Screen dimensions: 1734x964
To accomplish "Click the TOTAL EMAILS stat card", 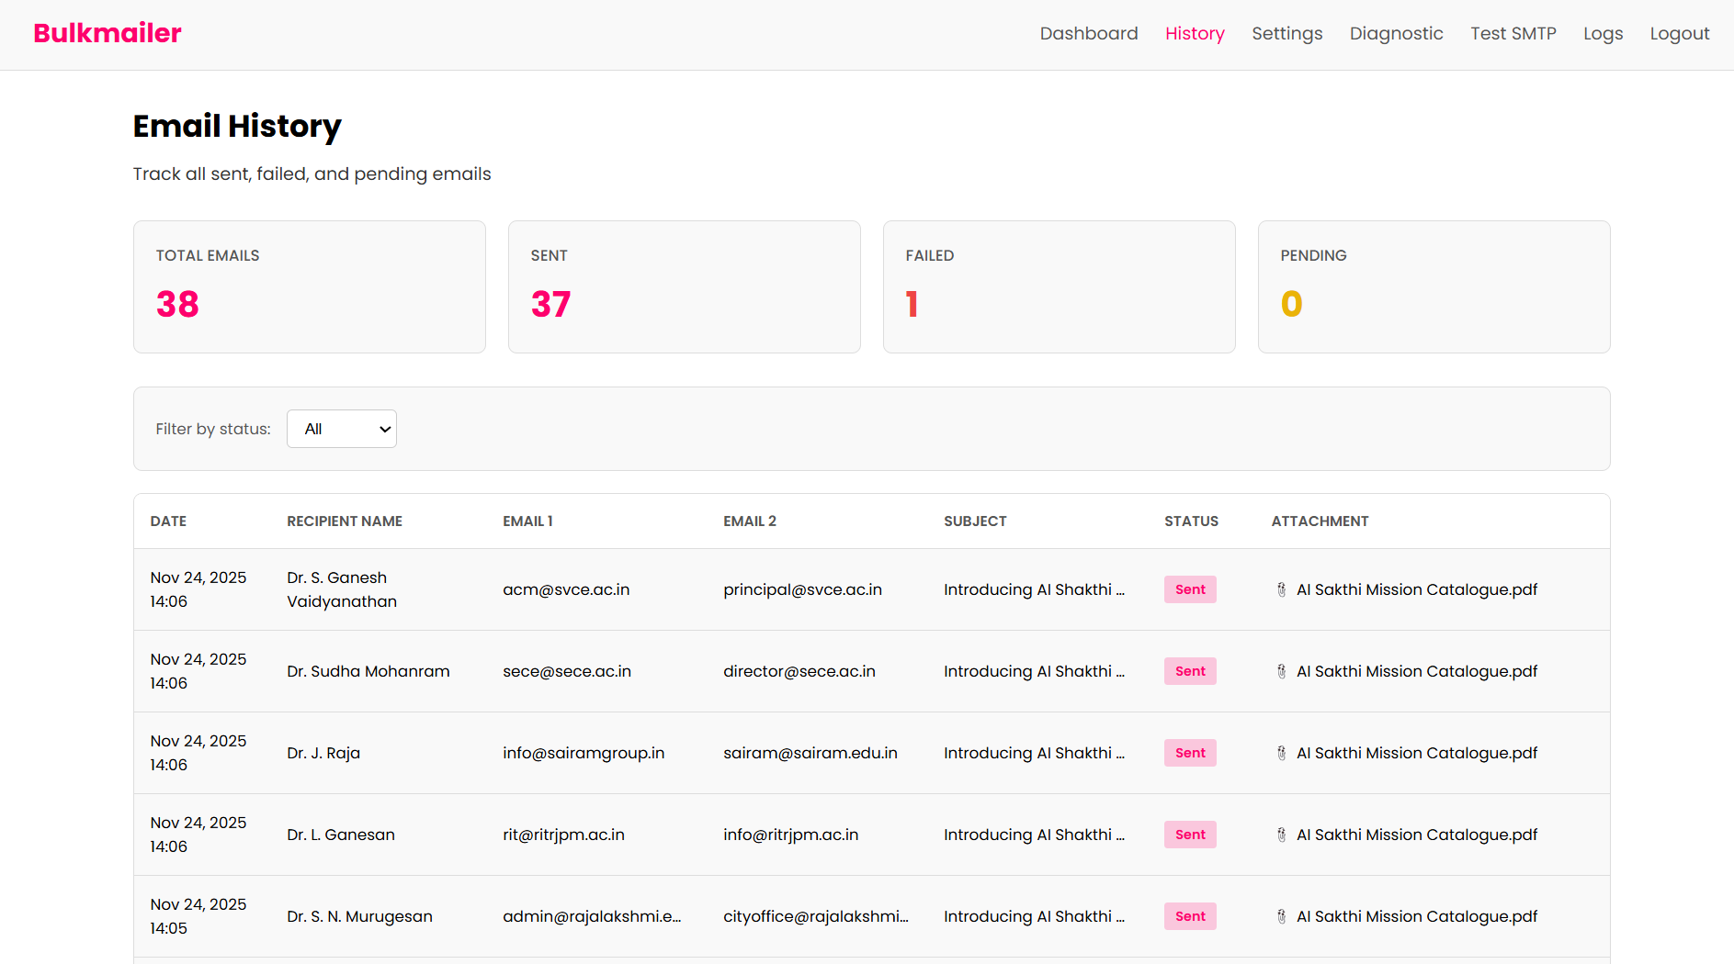I will pos(309,286).
